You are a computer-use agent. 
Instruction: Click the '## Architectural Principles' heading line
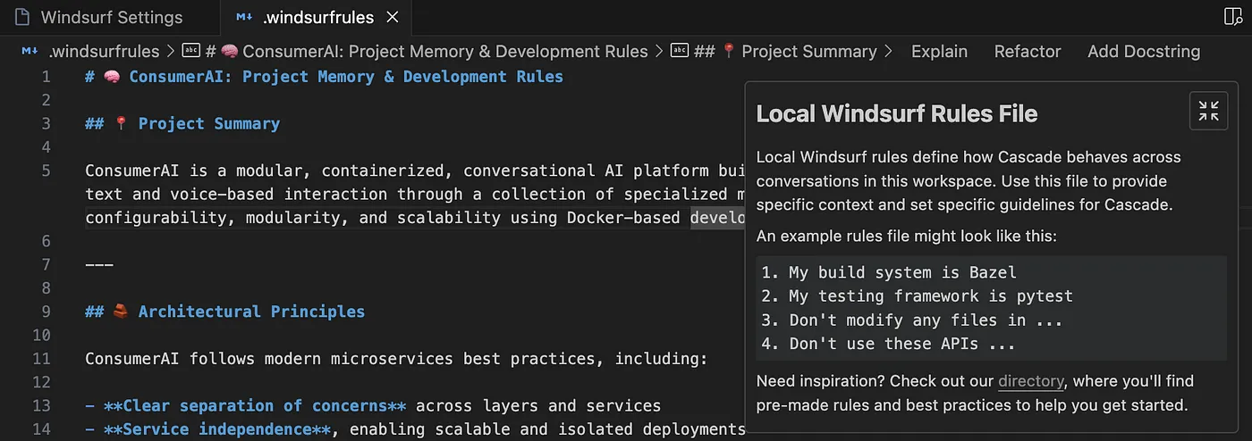click(x=224, y=312)
